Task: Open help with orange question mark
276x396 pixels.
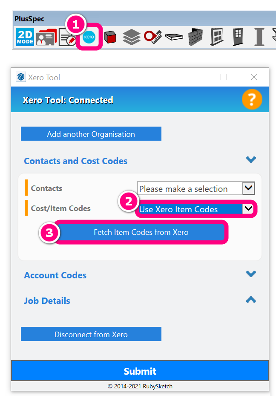Action: (x=252, y=100)
